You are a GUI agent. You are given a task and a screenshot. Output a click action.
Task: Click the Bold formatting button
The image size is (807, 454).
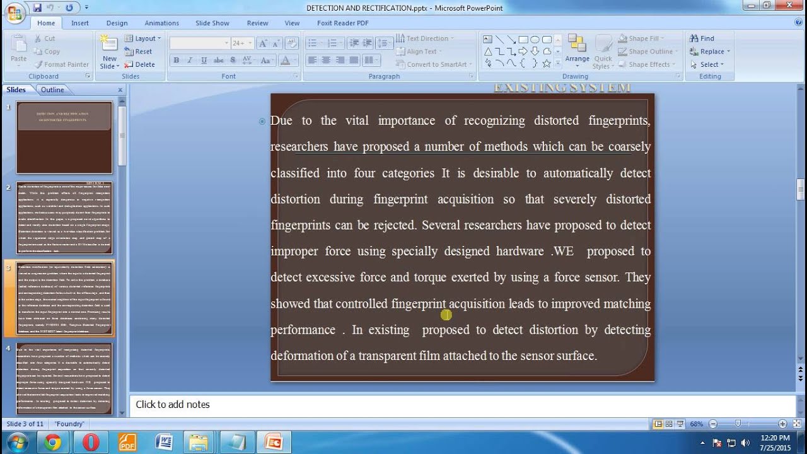177,61
